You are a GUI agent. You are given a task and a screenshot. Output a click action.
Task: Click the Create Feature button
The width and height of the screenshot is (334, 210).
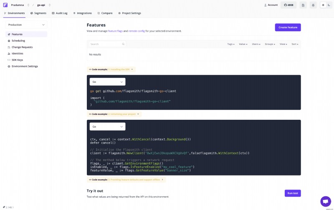click(288, 27)
